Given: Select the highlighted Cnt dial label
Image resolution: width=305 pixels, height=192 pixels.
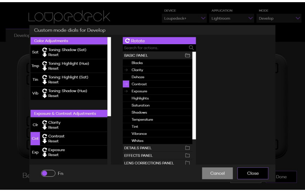Looking at the screenshot, I should click(35, 138).
